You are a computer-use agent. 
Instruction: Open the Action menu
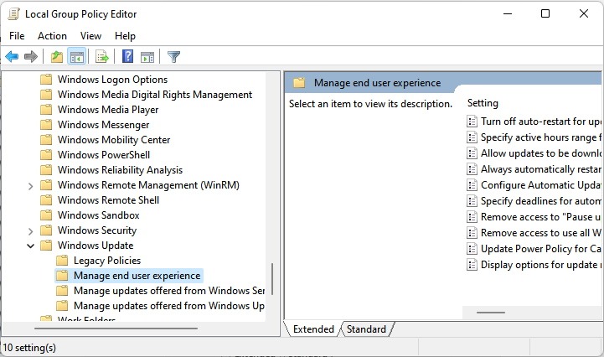tap(52, 36)
